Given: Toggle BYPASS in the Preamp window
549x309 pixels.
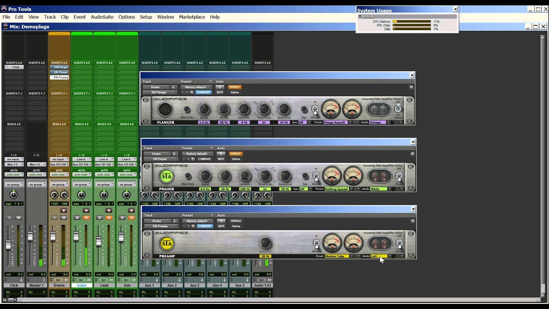Looking at the screenshot, I should [x=236, y=221].
